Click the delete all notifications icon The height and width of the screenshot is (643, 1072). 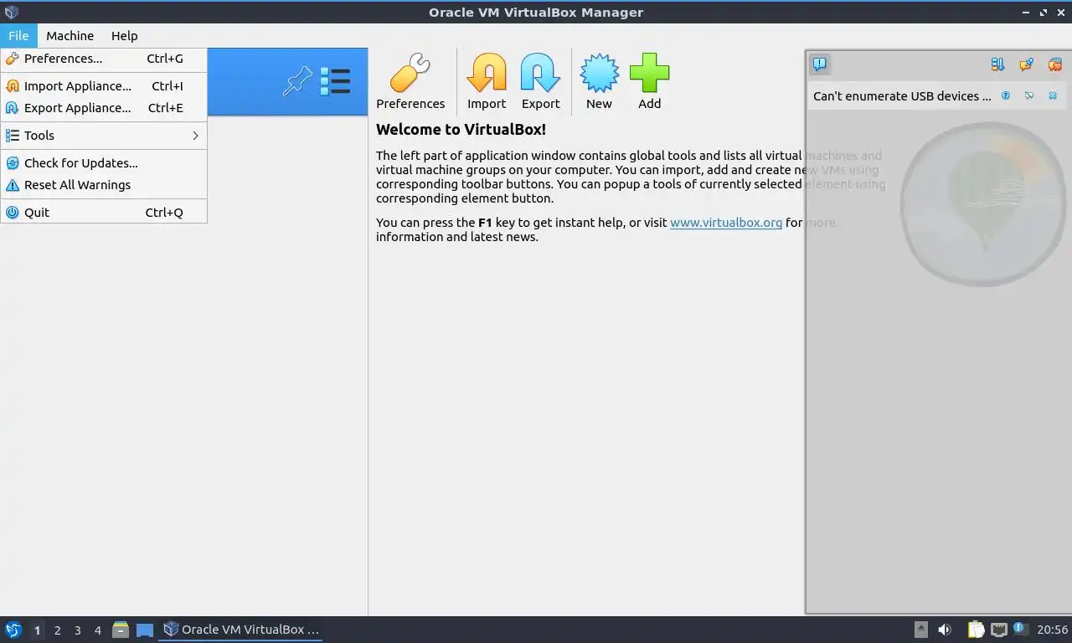point(1054,64)
